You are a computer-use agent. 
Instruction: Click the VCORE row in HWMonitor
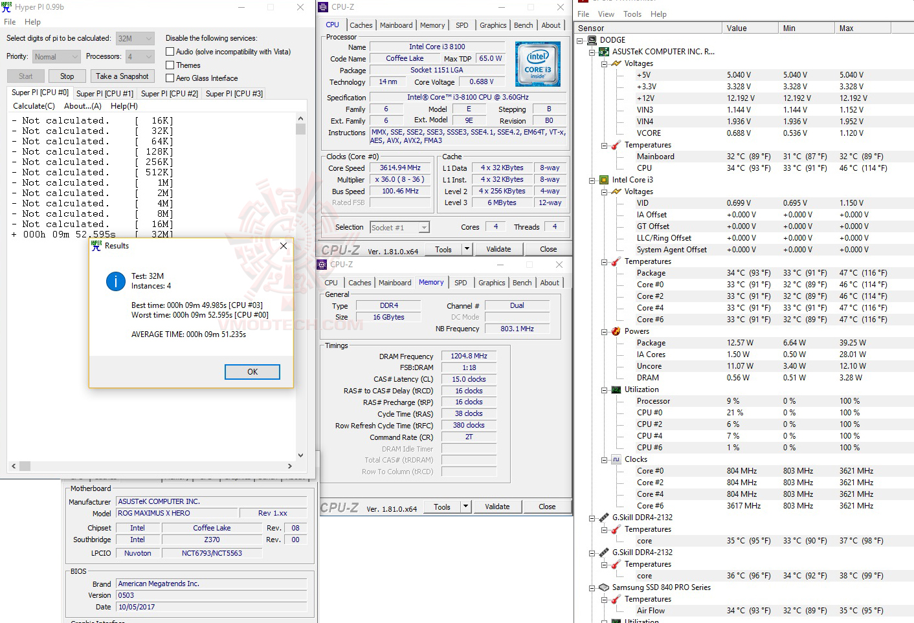point(744,133)
